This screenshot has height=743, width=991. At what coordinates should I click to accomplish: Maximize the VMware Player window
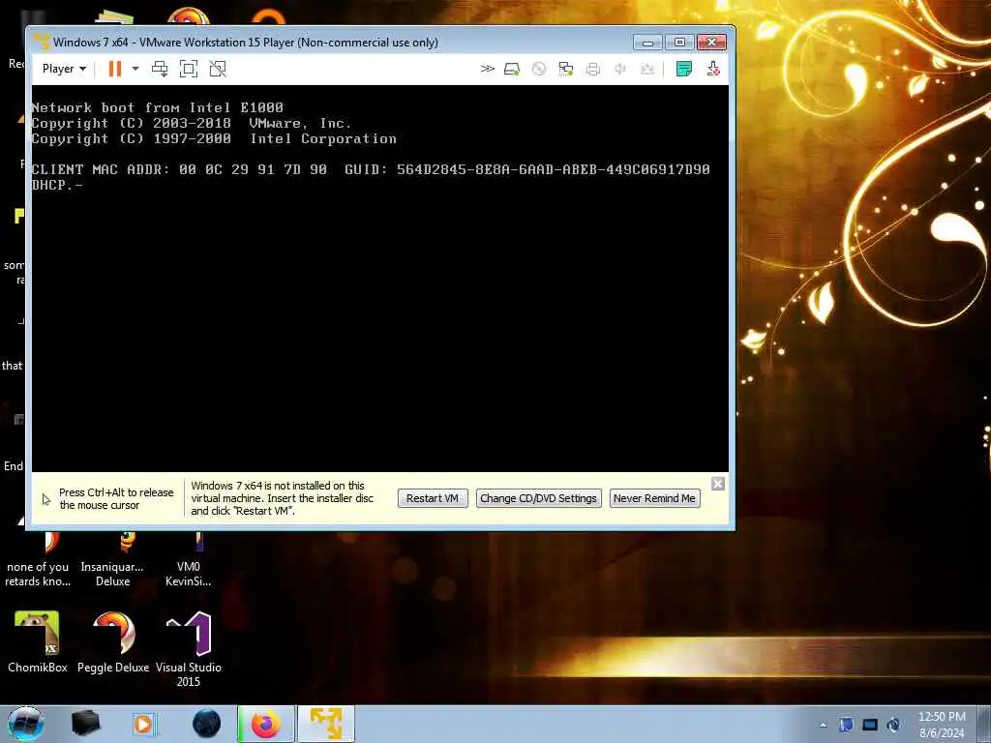point(679,43)
